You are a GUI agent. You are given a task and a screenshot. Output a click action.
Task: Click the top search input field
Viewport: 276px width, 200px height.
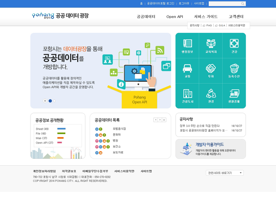(x=224, y=4)
